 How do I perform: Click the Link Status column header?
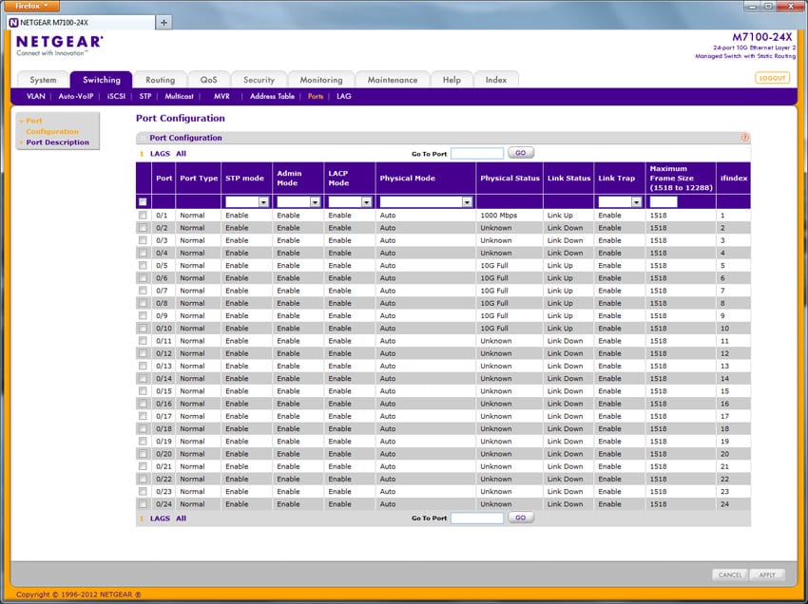click(x=568, y=179)
